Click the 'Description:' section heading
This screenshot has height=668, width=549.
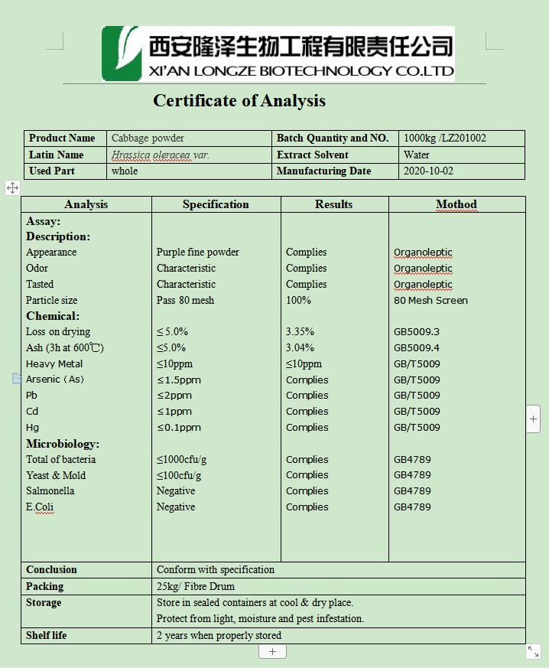pyautogui.click(x=58, y=236)
